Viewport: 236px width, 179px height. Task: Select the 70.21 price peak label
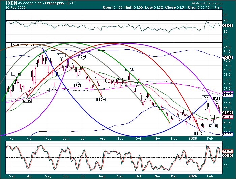(61, 55)
